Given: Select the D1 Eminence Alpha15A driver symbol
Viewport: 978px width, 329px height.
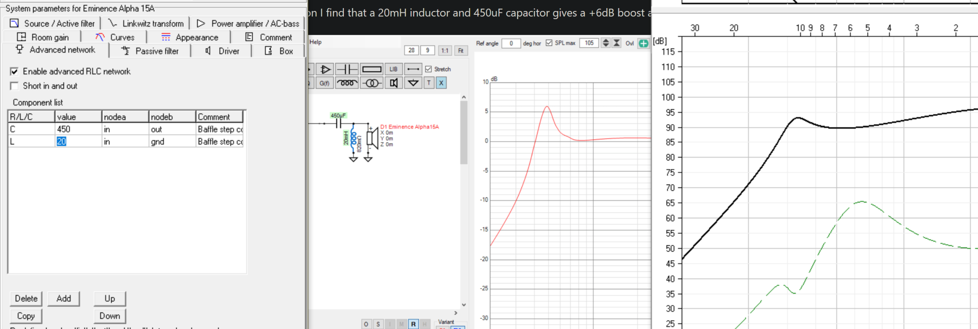Looking at the screenshot, I should click(372, 138).
